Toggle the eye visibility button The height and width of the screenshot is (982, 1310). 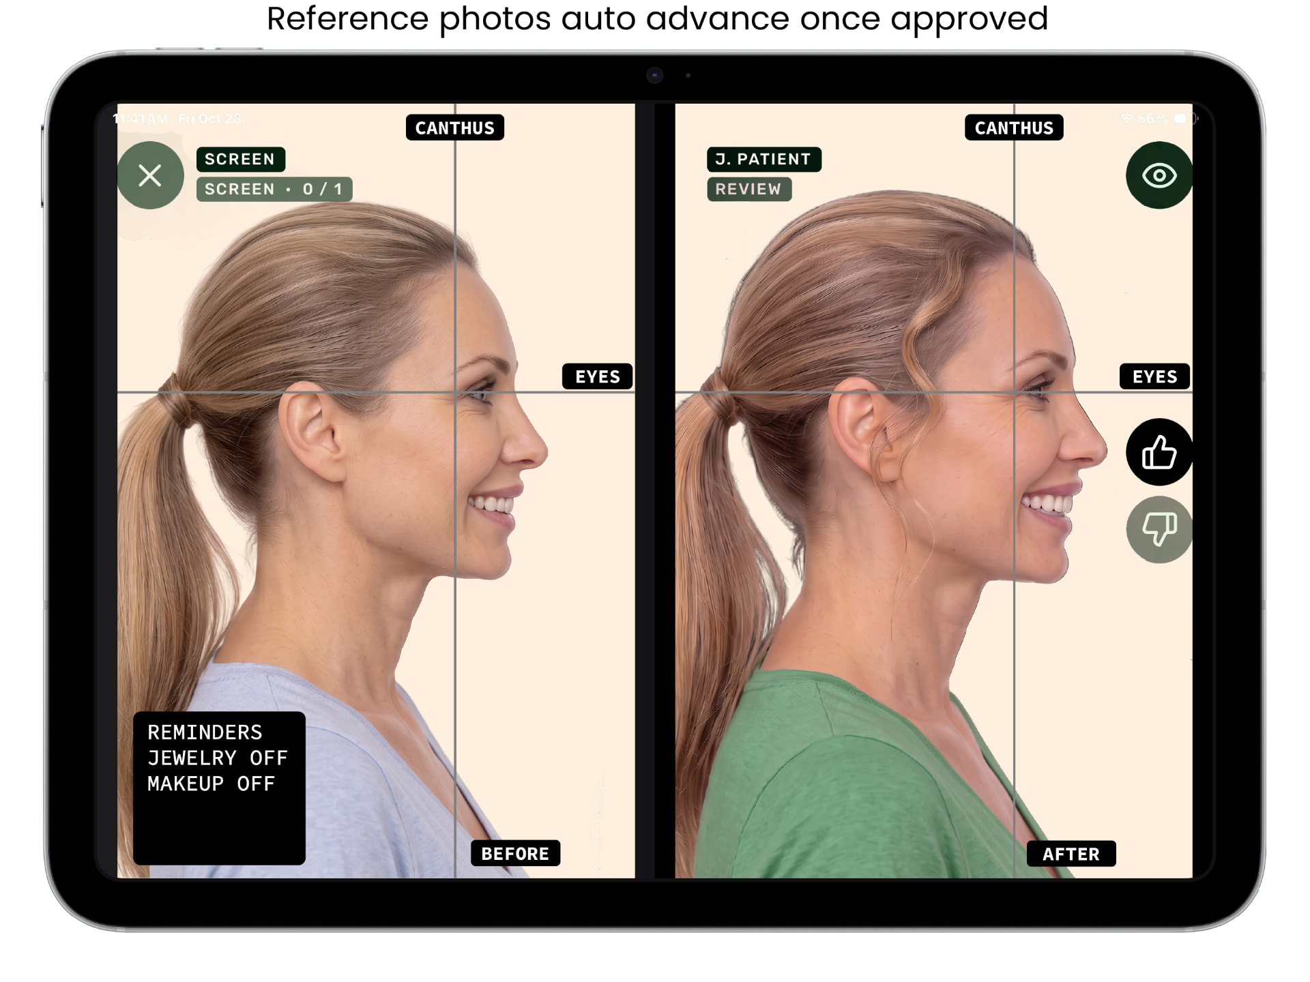pyautogui.click(x=1159, y=175)
